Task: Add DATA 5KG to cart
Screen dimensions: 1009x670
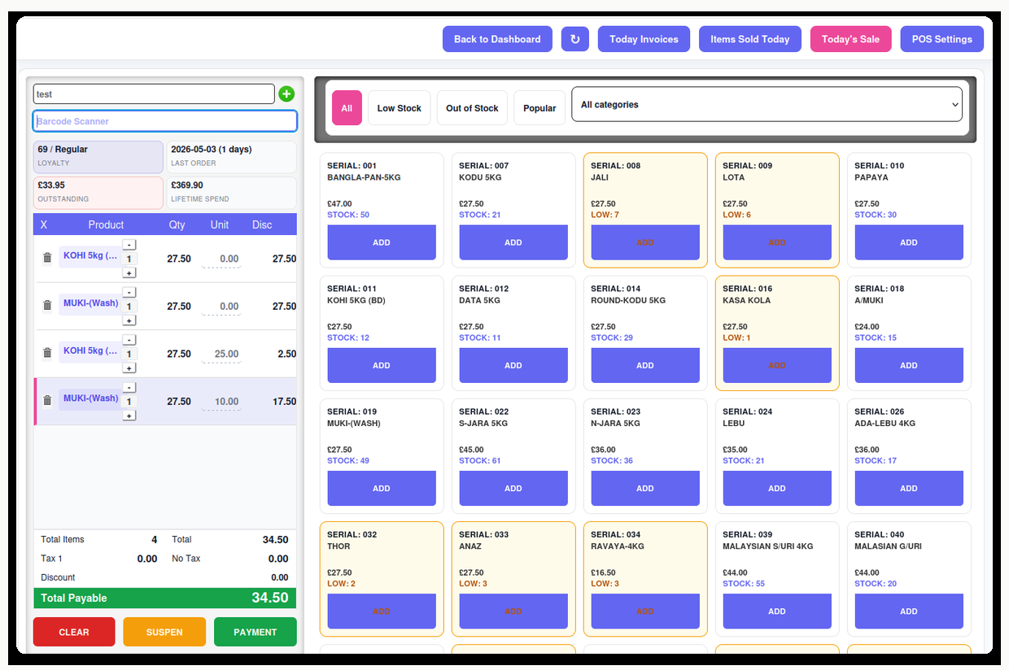Action: [513, 365]
